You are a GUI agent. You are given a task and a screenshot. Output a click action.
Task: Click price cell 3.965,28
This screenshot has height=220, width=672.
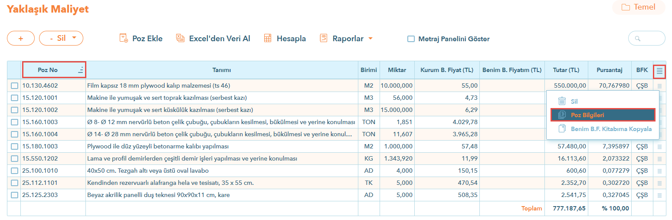tap(447, 135)
